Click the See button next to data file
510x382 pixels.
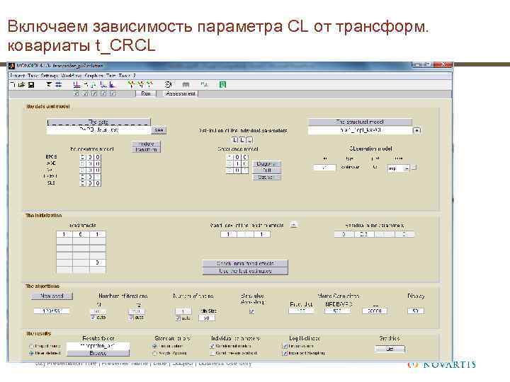click(x=159, y=130)
